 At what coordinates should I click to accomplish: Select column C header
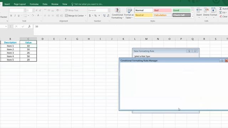[x=28, y=39]
